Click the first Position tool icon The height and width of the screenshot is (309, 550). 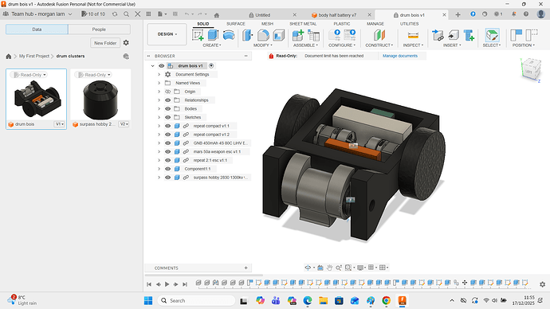pyautogui.click(x=516, y=35)
